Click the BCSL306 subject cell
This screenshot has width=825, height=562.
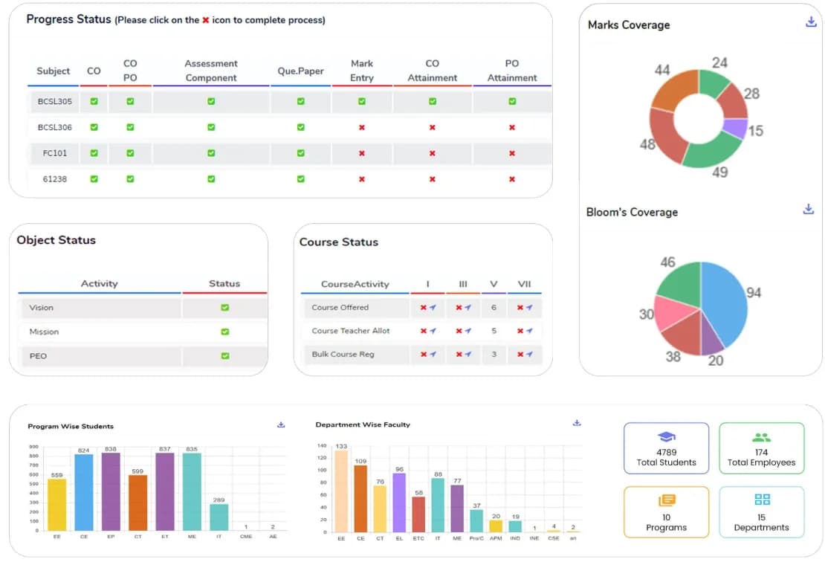[x=55, y=127]
